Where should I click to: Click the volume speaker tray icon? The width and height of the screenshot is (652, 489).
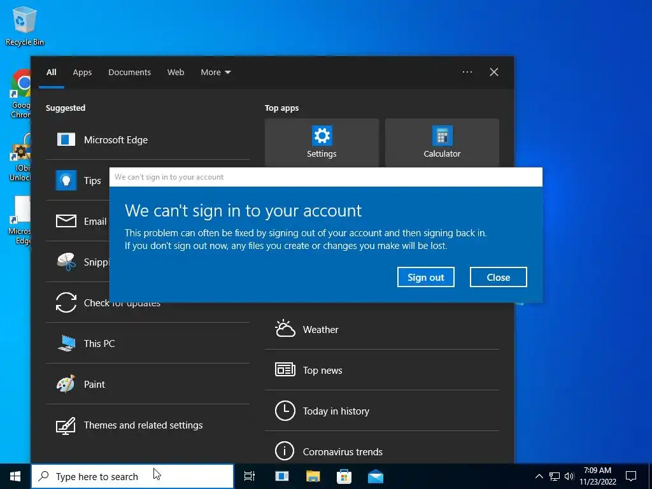pos(569,476)
